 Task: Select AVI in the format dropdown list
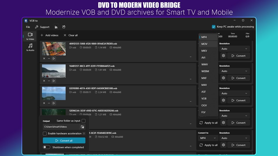(x=208, y=58)
